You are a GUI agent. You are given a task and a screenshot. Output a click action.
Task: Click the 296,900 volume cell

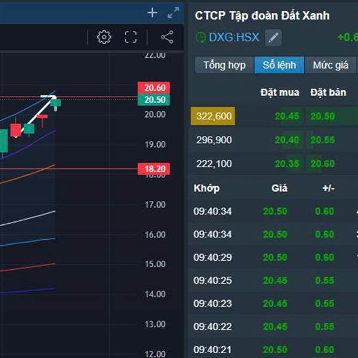214,140
